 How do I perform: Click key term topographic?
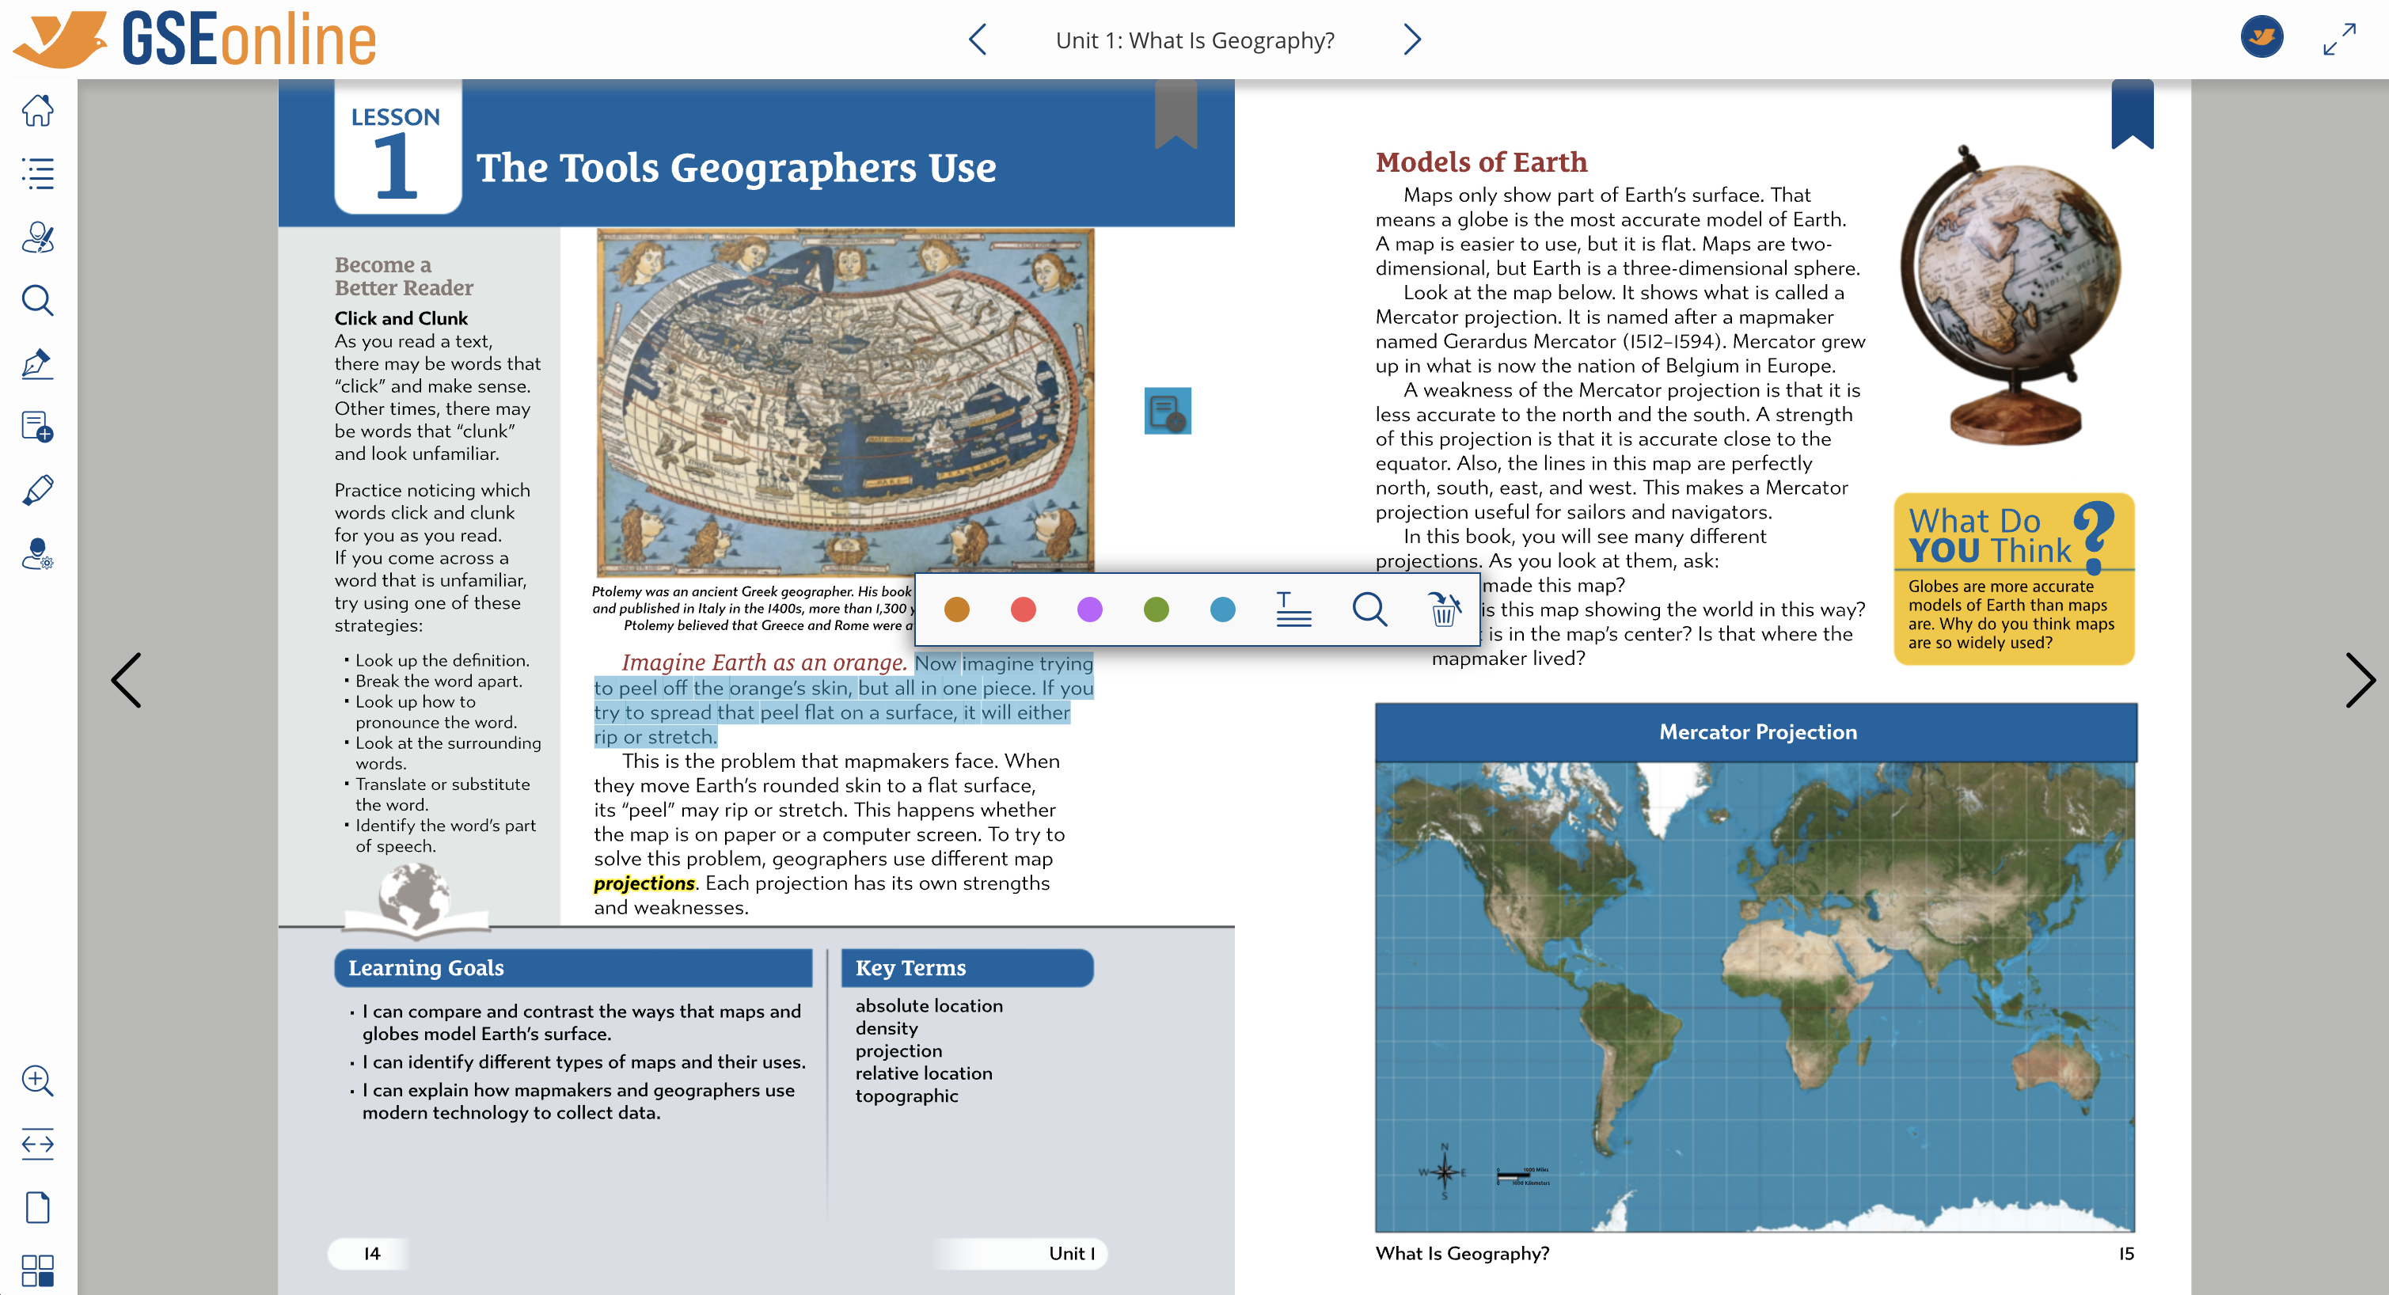click(906, 1096)
